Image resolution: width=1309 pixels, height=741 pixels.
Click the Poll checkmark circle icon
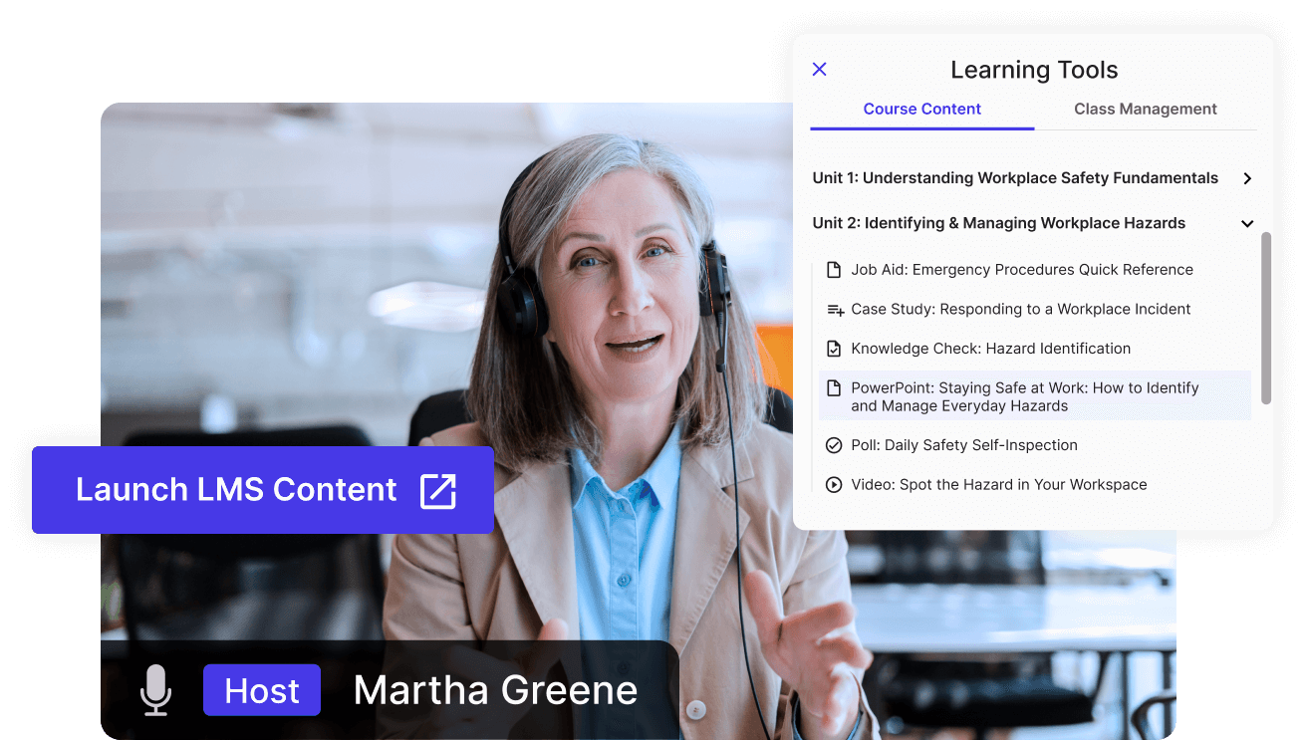coord(834,445)
